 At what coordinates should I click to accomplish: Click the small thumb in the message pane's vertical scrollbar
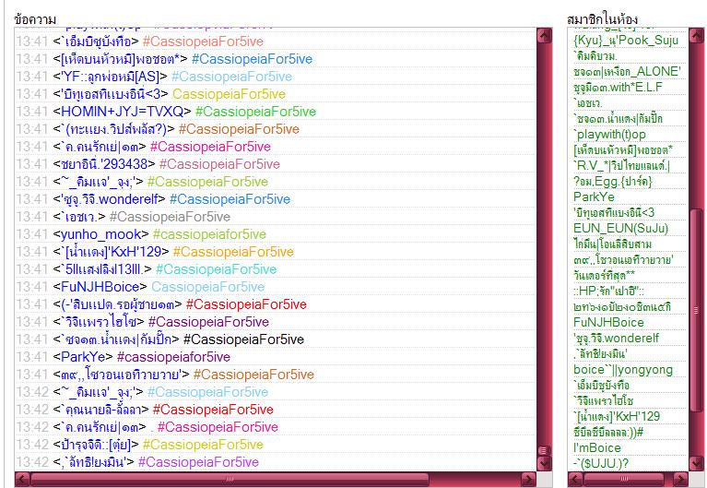point(545,450)
